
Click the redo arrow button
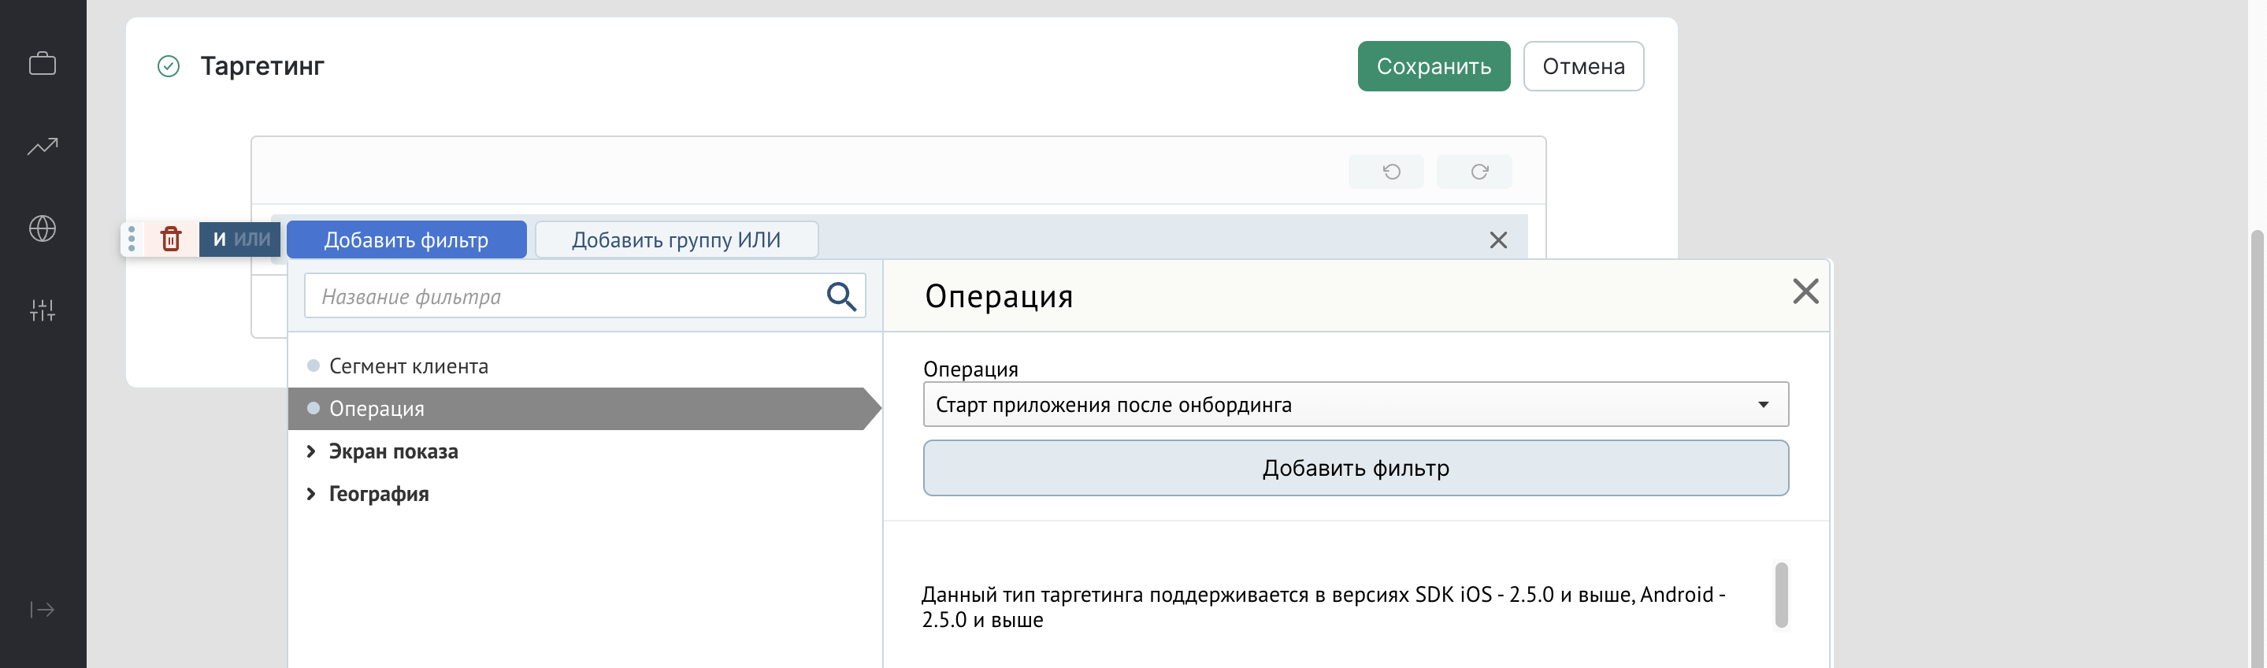(1474, 172)
